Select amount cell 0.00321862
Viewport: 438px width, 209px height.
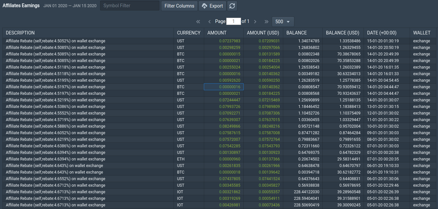(224, 192)
